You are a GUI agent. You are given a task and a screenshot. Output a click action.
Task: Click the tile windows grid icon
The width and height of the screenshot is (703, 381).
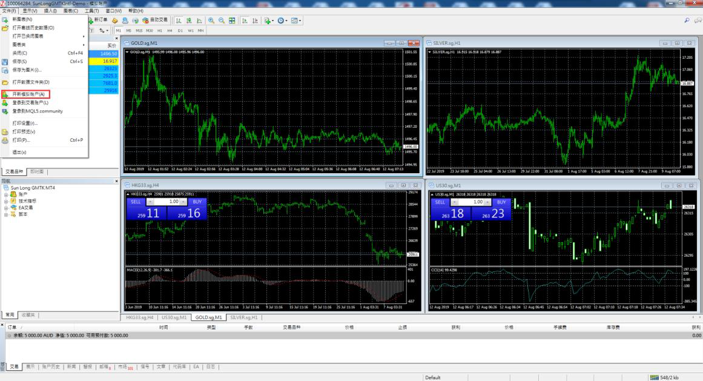pyautogui.click(x=232, y=21)
